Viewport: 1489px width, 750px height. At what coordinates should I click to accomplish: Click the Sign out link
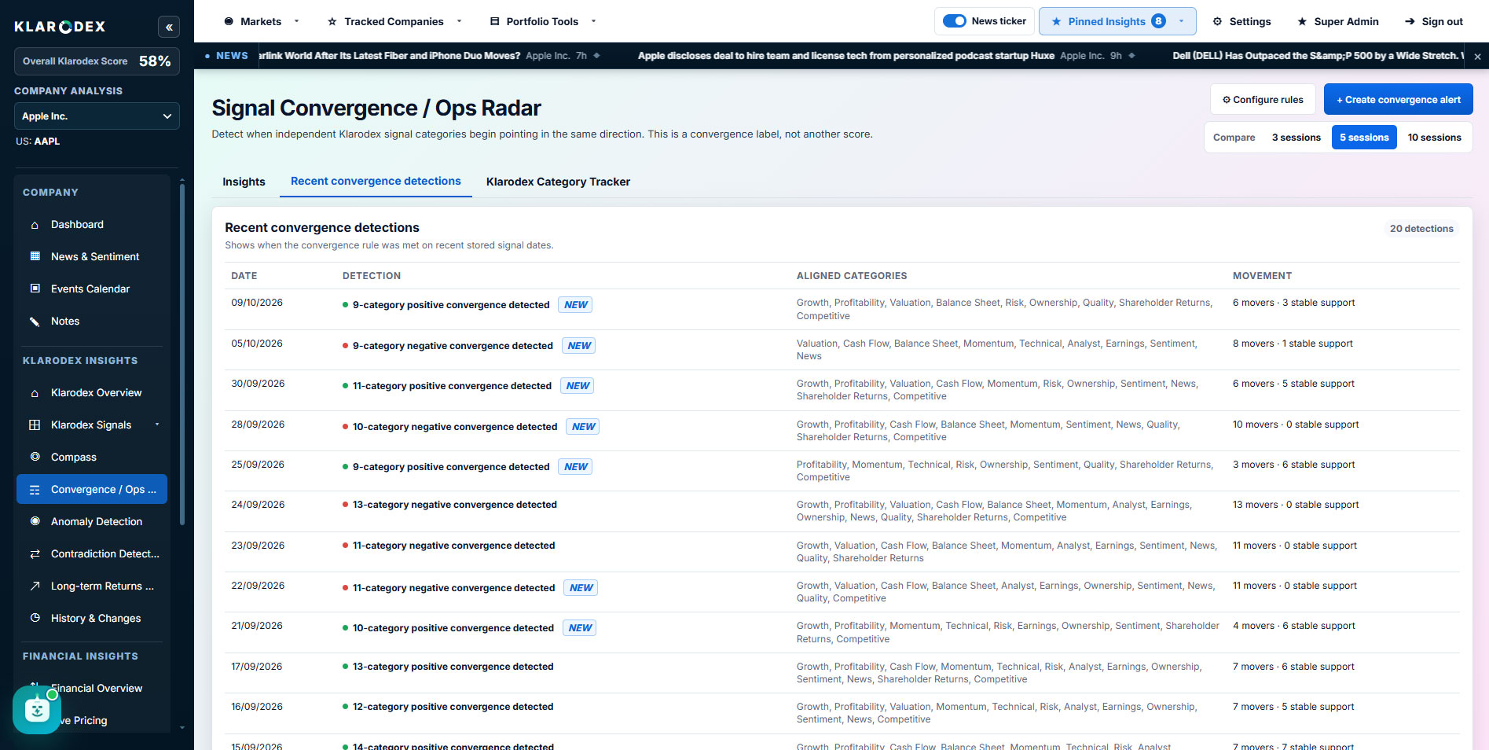[x=1434, y=21]
